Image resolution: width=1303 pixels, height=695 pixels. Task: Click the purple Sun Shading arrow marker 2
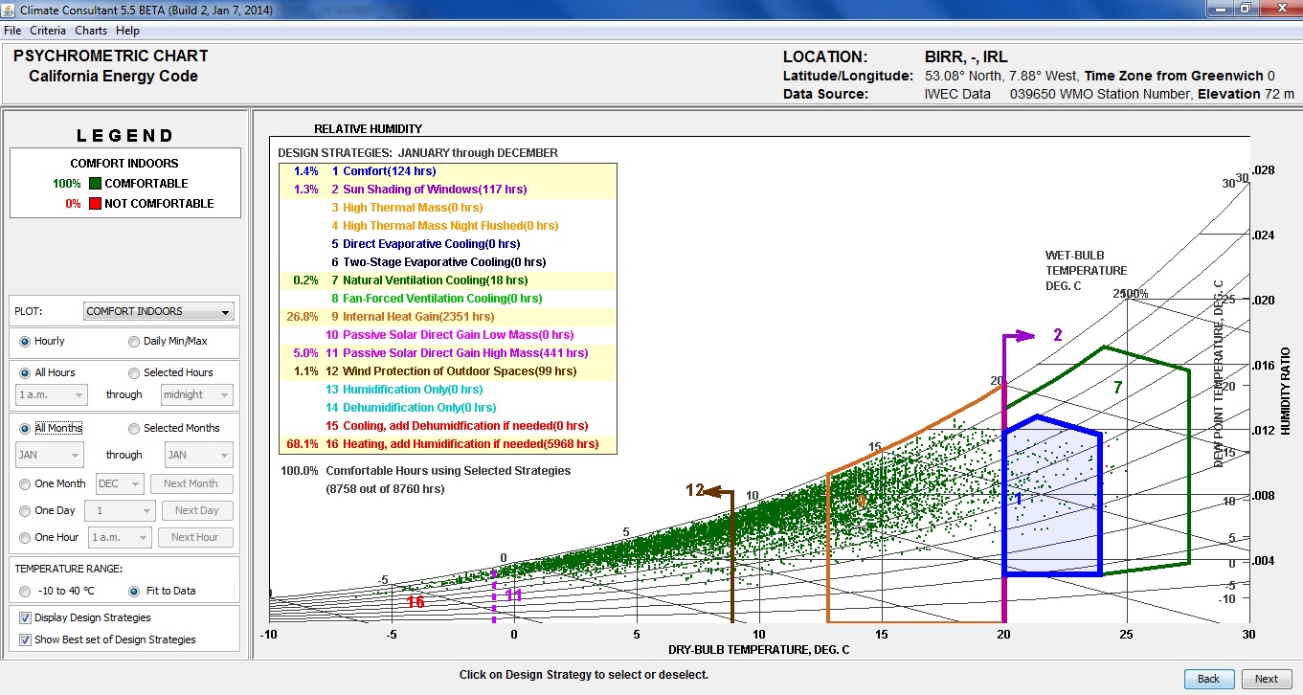pyautogui.click(x=1058, y=335)
